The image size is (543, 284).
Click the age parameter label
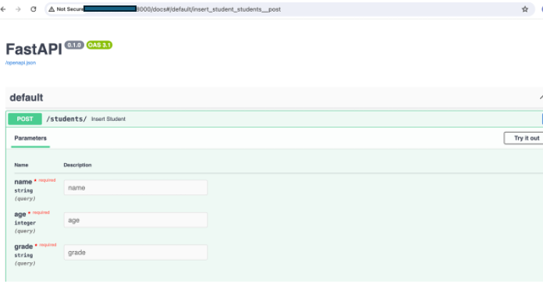pos(20,215)
